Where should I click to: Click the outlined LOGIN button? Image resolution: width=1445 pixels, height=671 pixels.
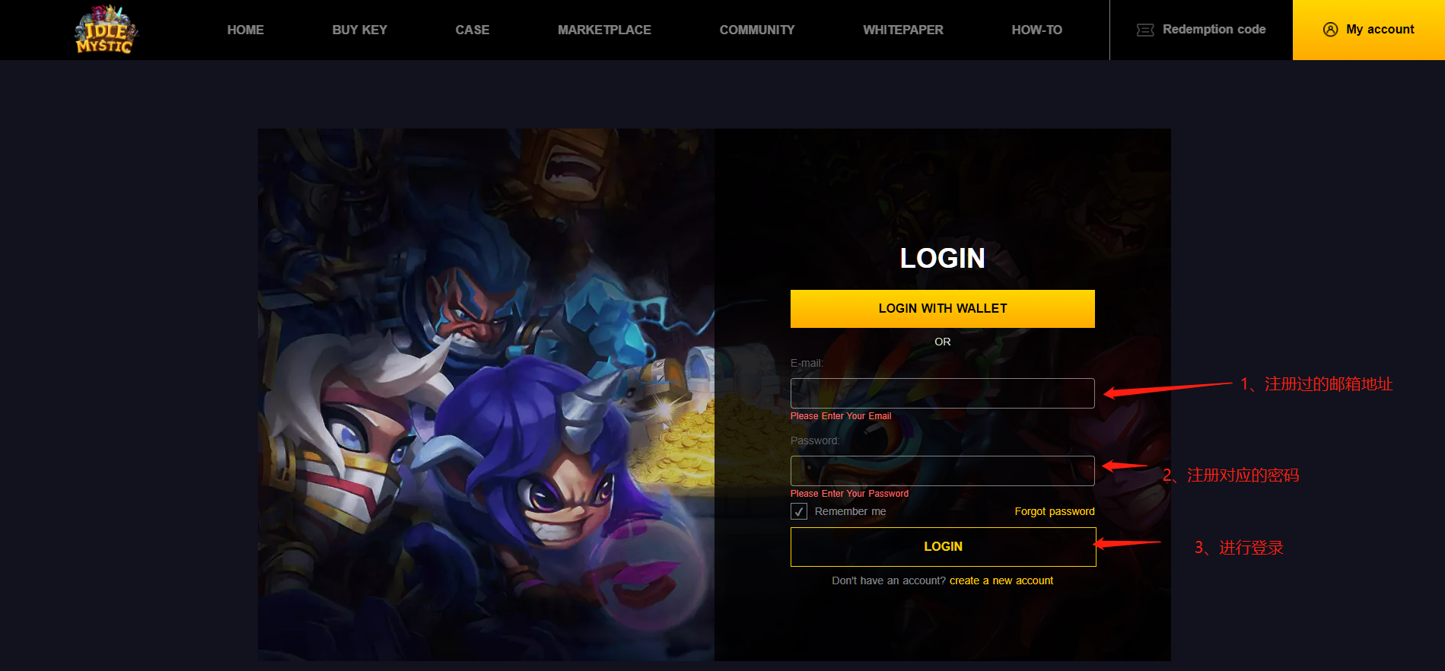(x=943, y=546)
